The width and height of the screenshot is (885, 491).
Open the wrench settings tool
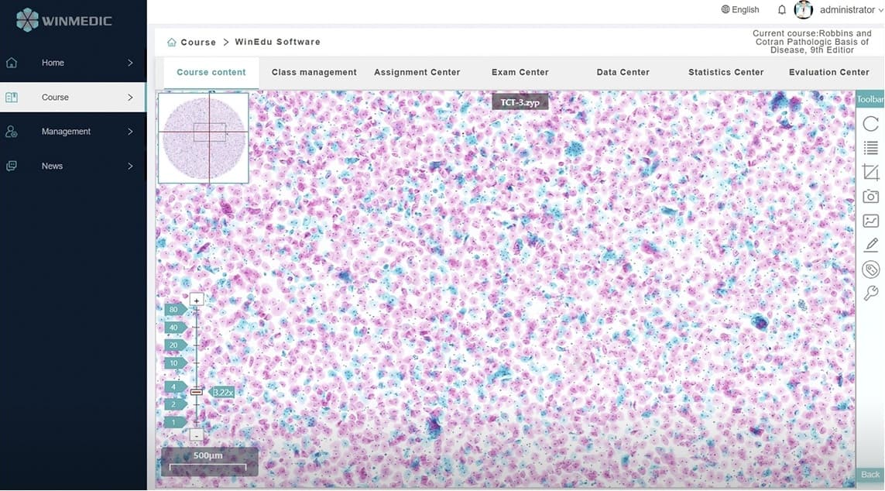point(870,294)
